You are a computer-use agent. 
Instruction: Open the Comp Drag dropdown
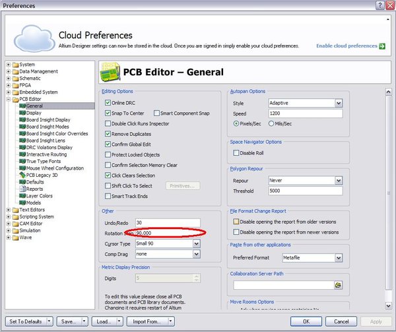[197, 254]
